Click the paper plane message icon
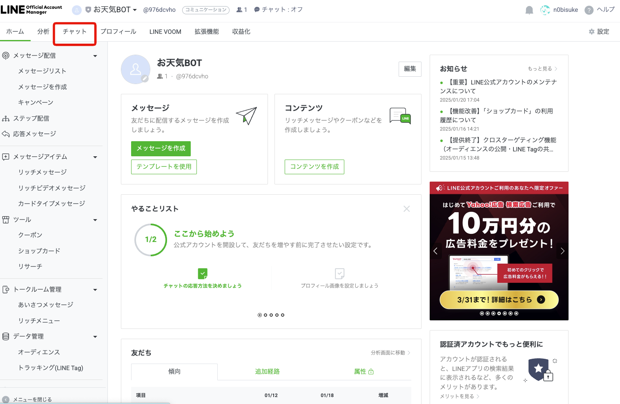Image resolution: width=620 pixels, height=404 pixels. tap(247, 116)
